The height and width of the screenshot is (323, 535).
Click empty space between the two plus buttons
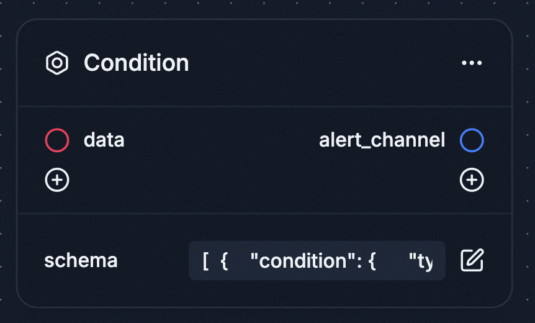pos(264,180)
